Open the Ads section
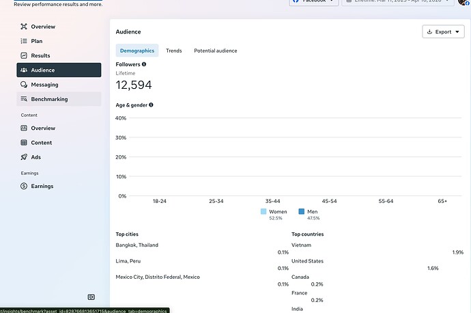The height and width of the screenshot is (313, 471). tap(59, 157)
